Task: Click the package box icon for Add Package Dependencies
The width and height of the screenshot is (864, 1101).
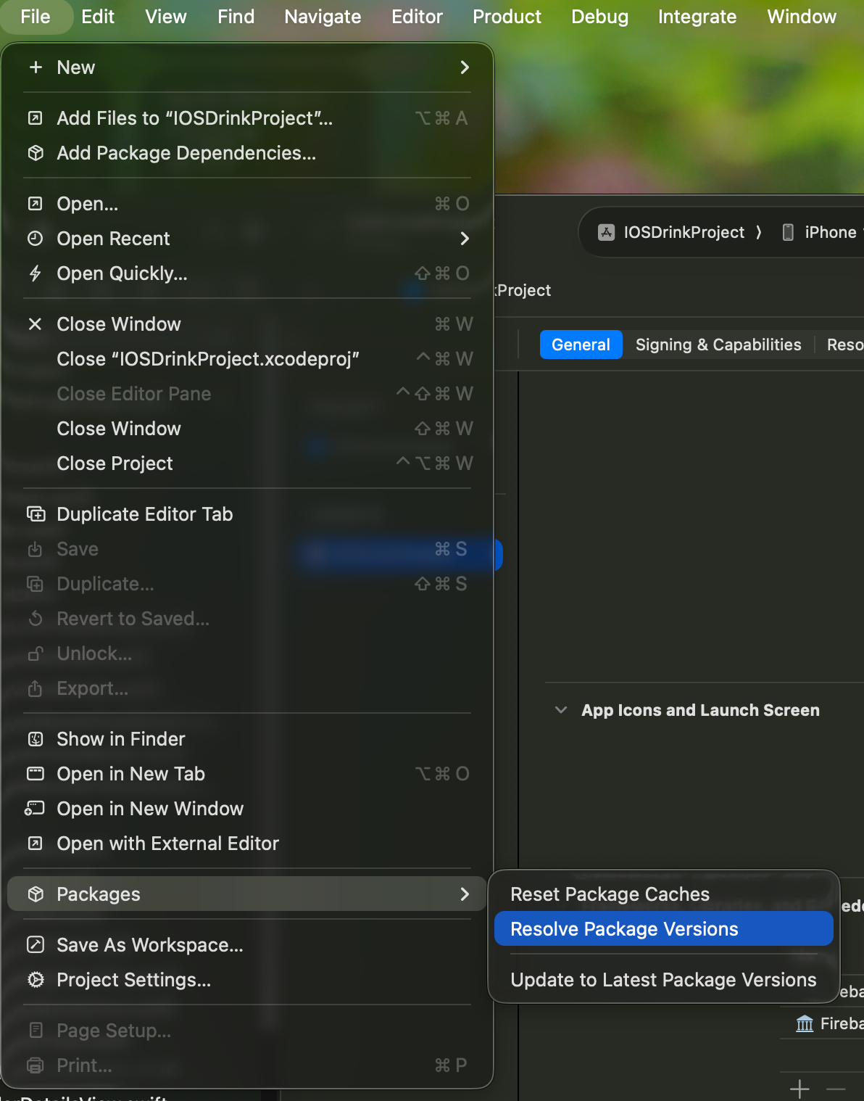Action: [35, 153]
